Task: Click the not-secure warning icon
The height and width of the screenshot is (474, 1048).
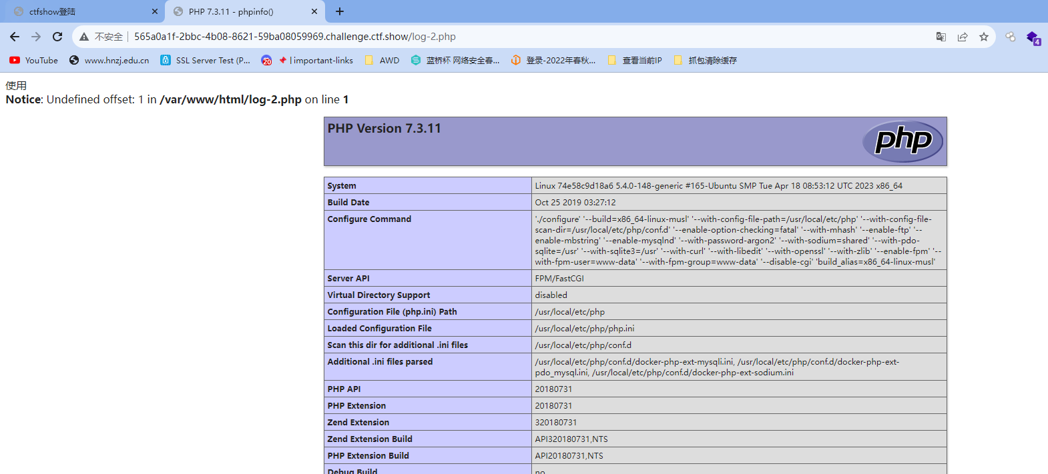Action: [x=84, y=37]
